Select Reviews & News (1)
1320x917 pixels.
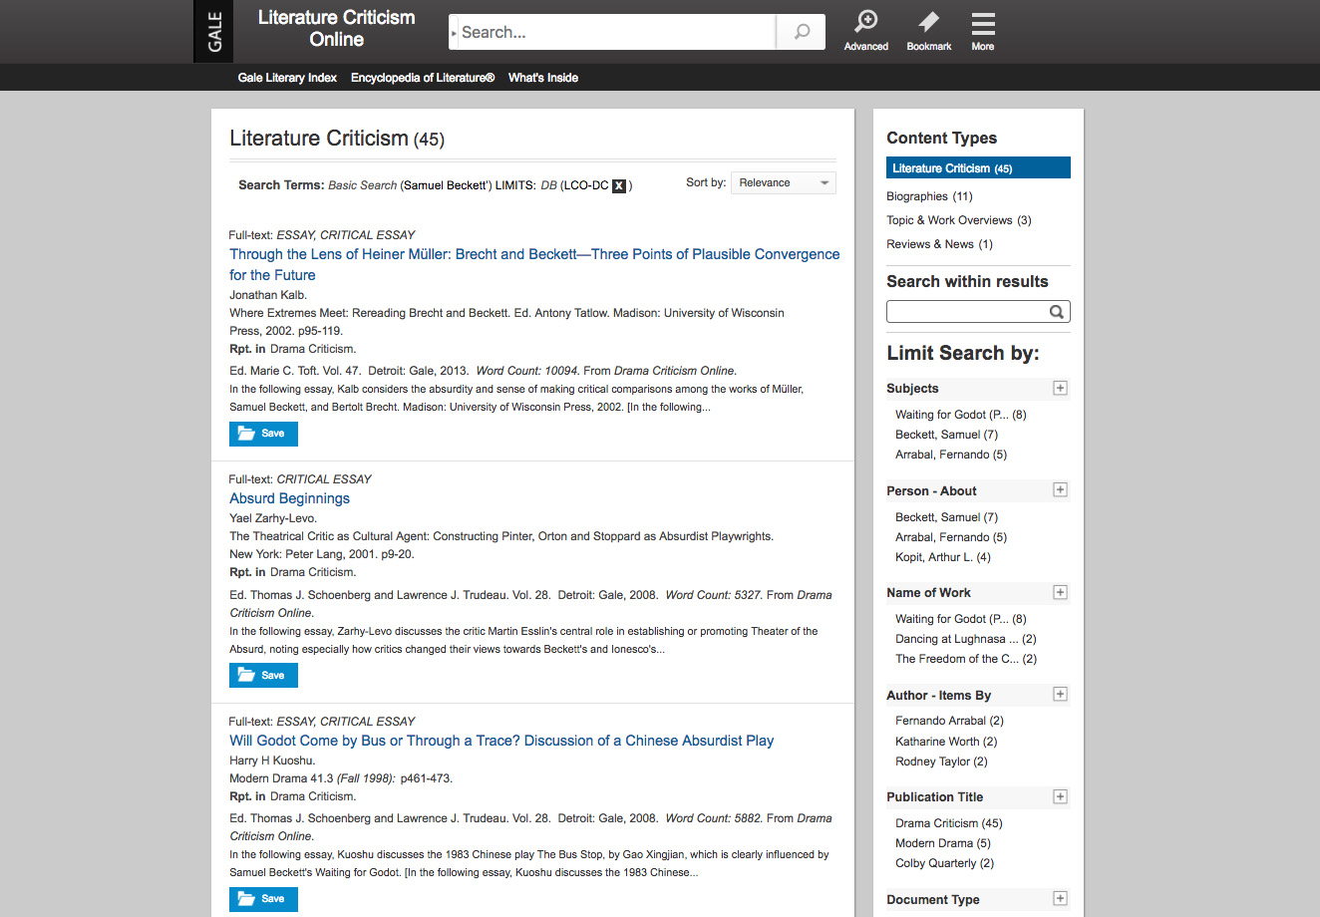pyautogui.click(x=939, y=244)
